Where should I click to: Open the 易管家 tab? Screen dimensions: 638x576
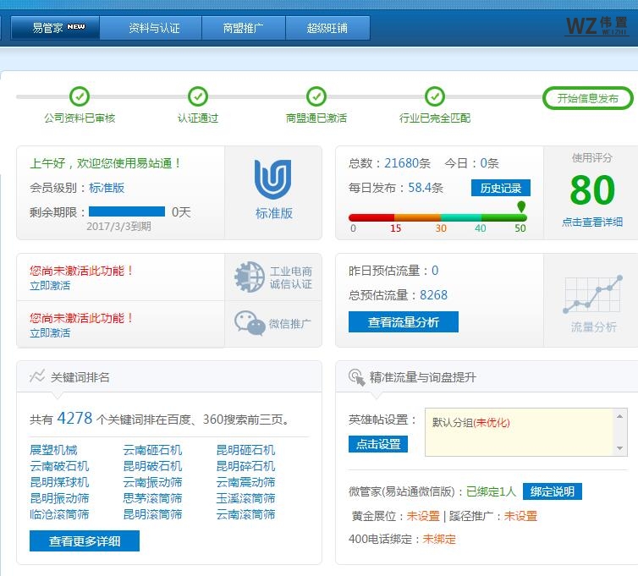pyautogui.click(x=55, y=28)
